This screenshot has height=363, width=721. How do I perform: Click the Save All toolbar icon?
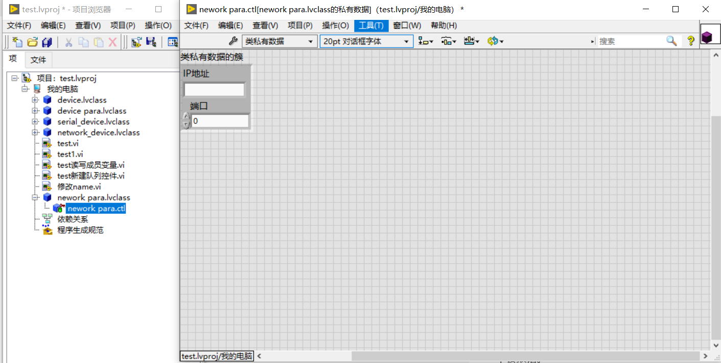47,42
